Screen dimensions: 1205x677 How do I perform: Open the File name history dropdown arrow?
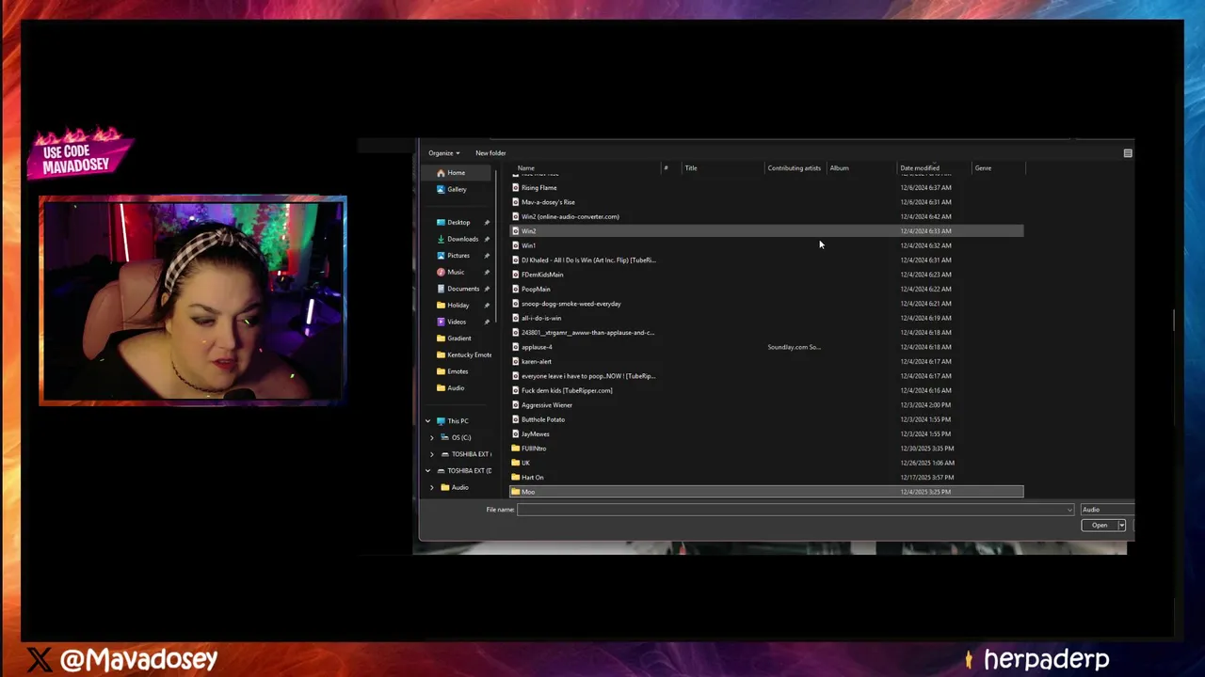click(1069, 510)
